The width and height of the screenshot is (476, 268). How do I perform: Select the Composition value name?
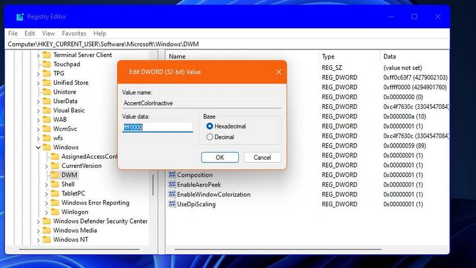pyautogui.click(x=194, y=175)
